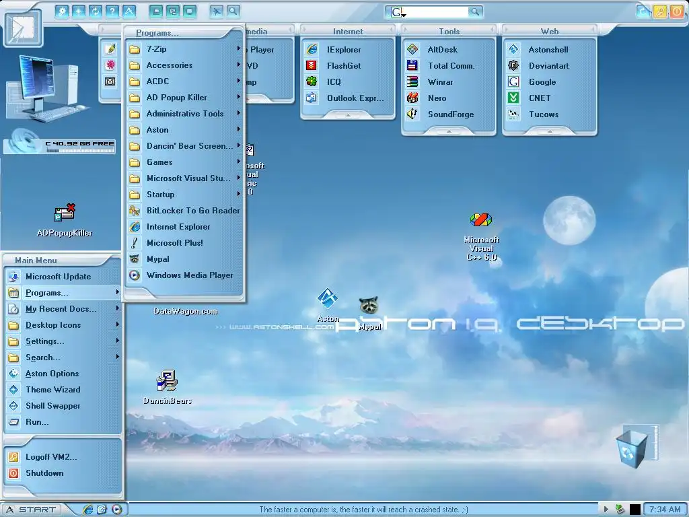Image resolution: width=689 pixels, height=517 pixels.
Task: Expand Desktop Icons submenu
Action: (x=63, y=325)
